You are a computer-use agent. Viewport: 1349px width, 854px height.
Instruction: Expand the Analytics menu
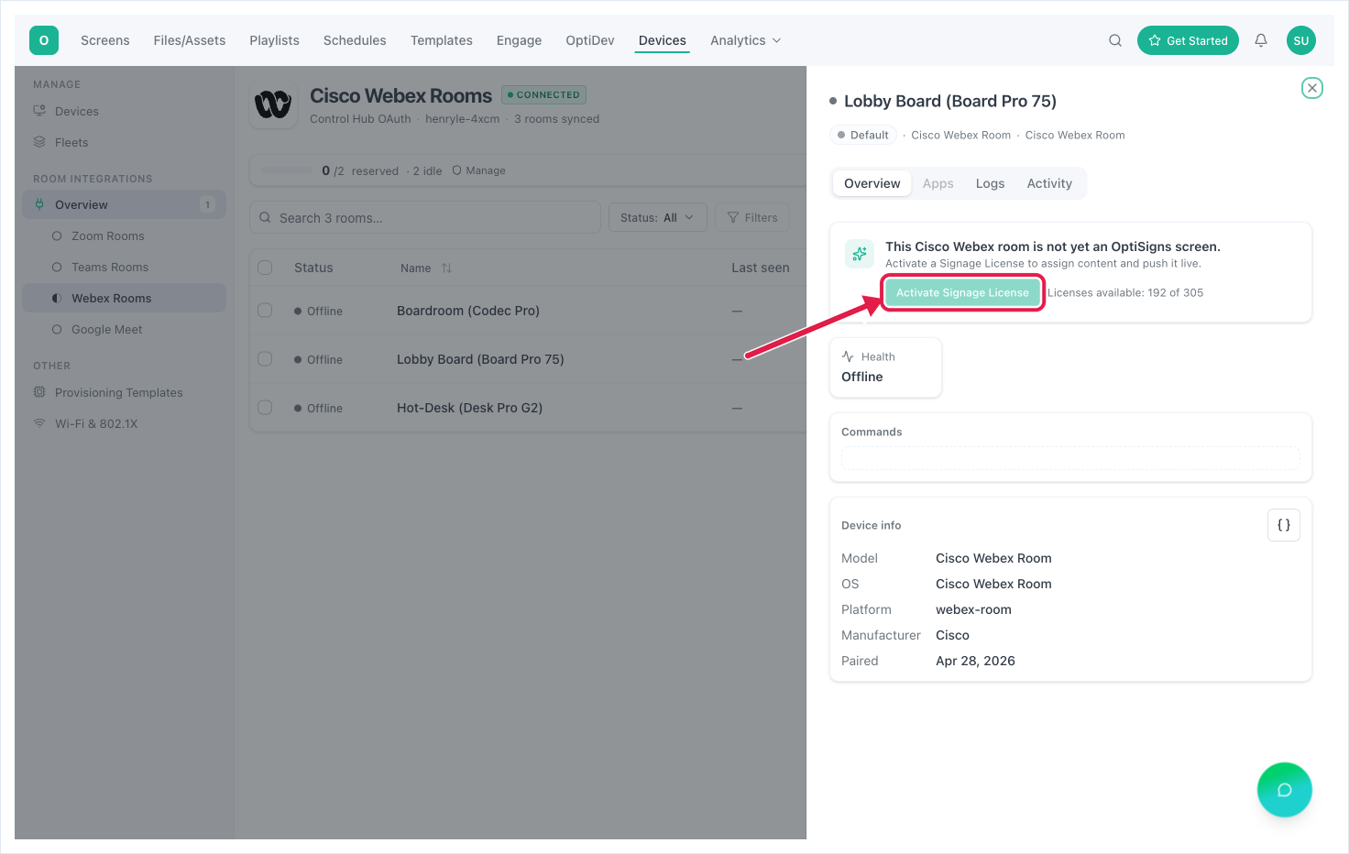746,40
